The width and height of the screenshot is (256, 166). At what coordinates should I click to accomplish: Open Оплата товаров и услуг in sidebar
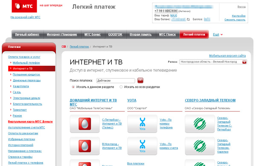(24, 57)
